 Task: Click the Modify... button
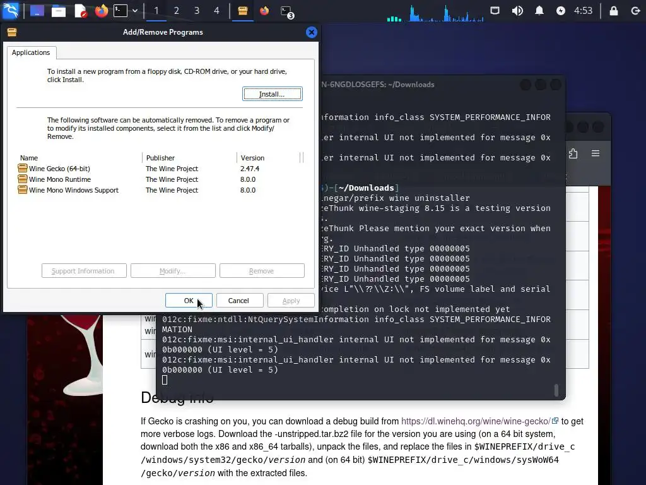click(x=173, y=271)
